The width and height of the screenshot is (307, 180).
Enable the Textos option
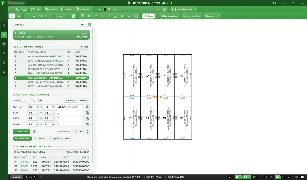point(39,139)
